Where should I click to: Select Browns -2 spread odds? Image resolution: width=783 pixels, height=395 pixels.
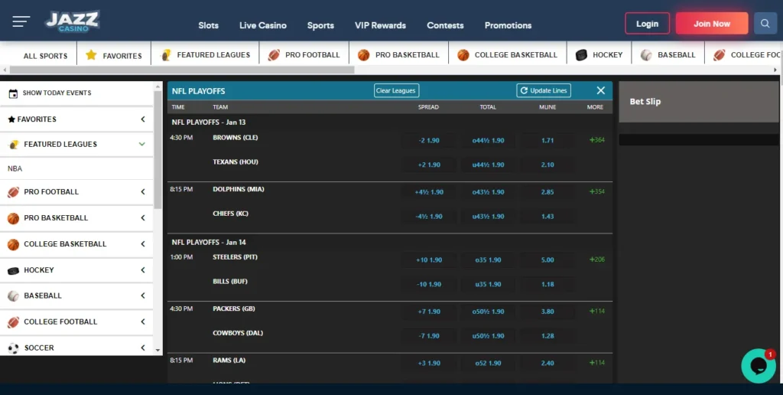click(429, 141)
